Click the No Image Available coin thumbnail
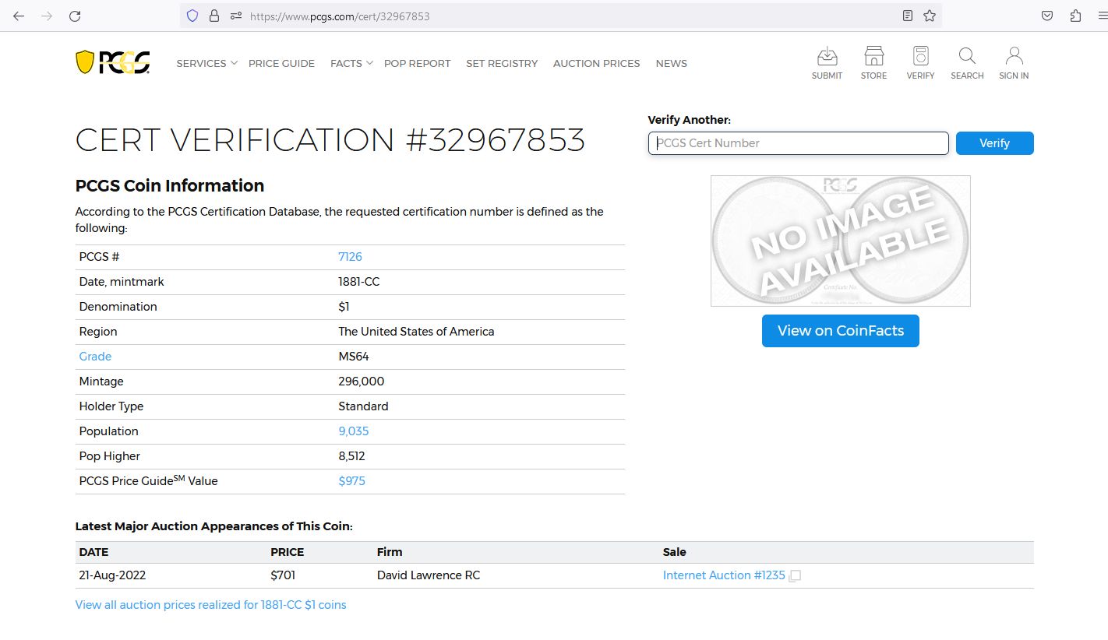The image size is (1108, 640). coord(840,241)
